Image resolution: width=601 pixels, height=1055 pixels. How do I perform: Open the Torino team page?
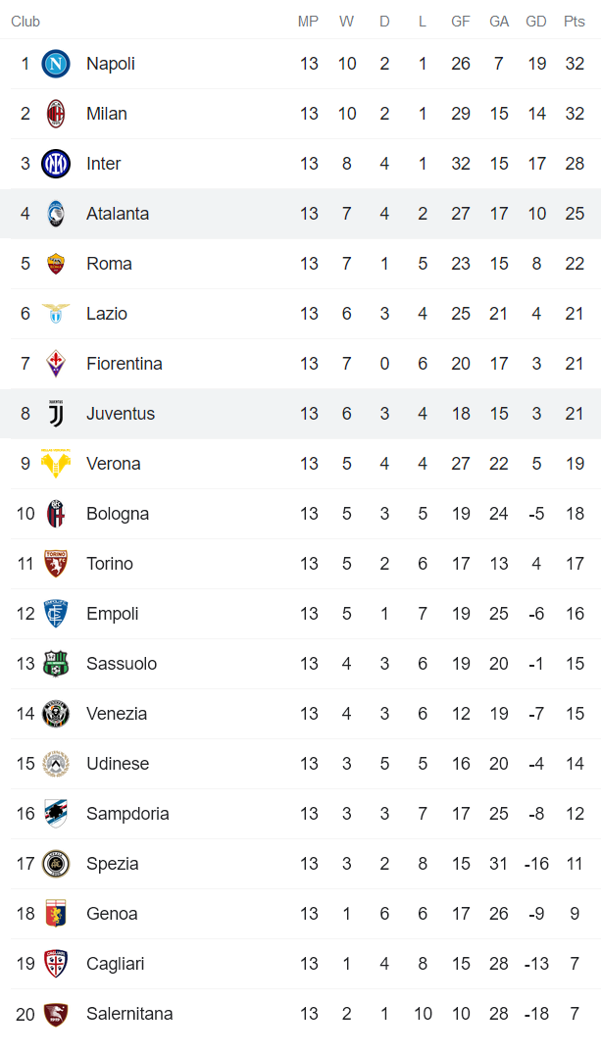point(110,564)
